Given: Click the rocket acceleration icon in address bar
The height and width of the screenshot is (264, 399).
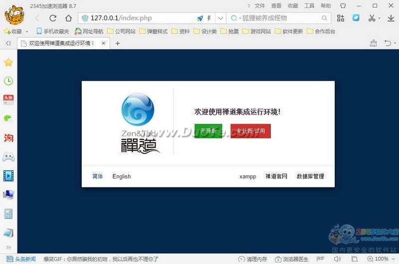Looking at the screenshot, I should click(200, 18).
